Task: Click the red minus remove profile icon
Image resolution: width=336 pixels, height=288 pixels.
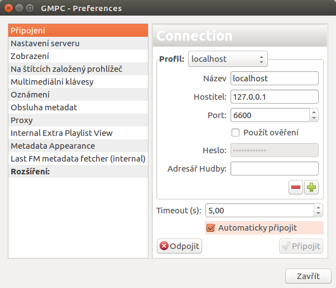Action: point(295,187)
